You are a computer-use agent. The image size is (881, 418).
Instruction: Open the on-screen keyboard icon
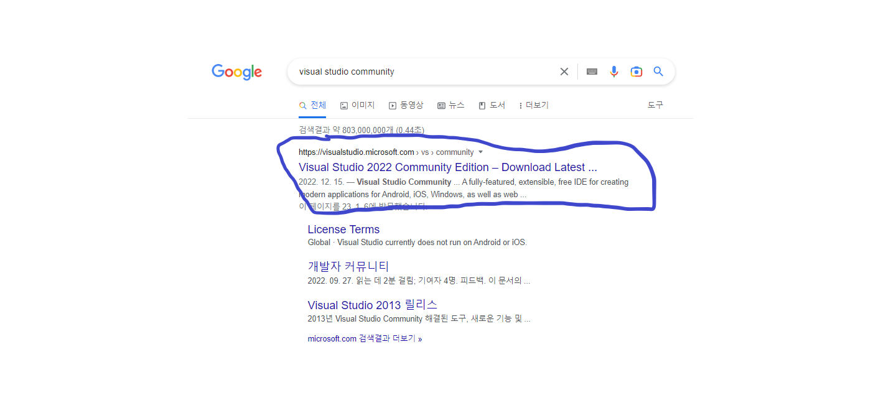pyautogui.click(x=592, y=72)
